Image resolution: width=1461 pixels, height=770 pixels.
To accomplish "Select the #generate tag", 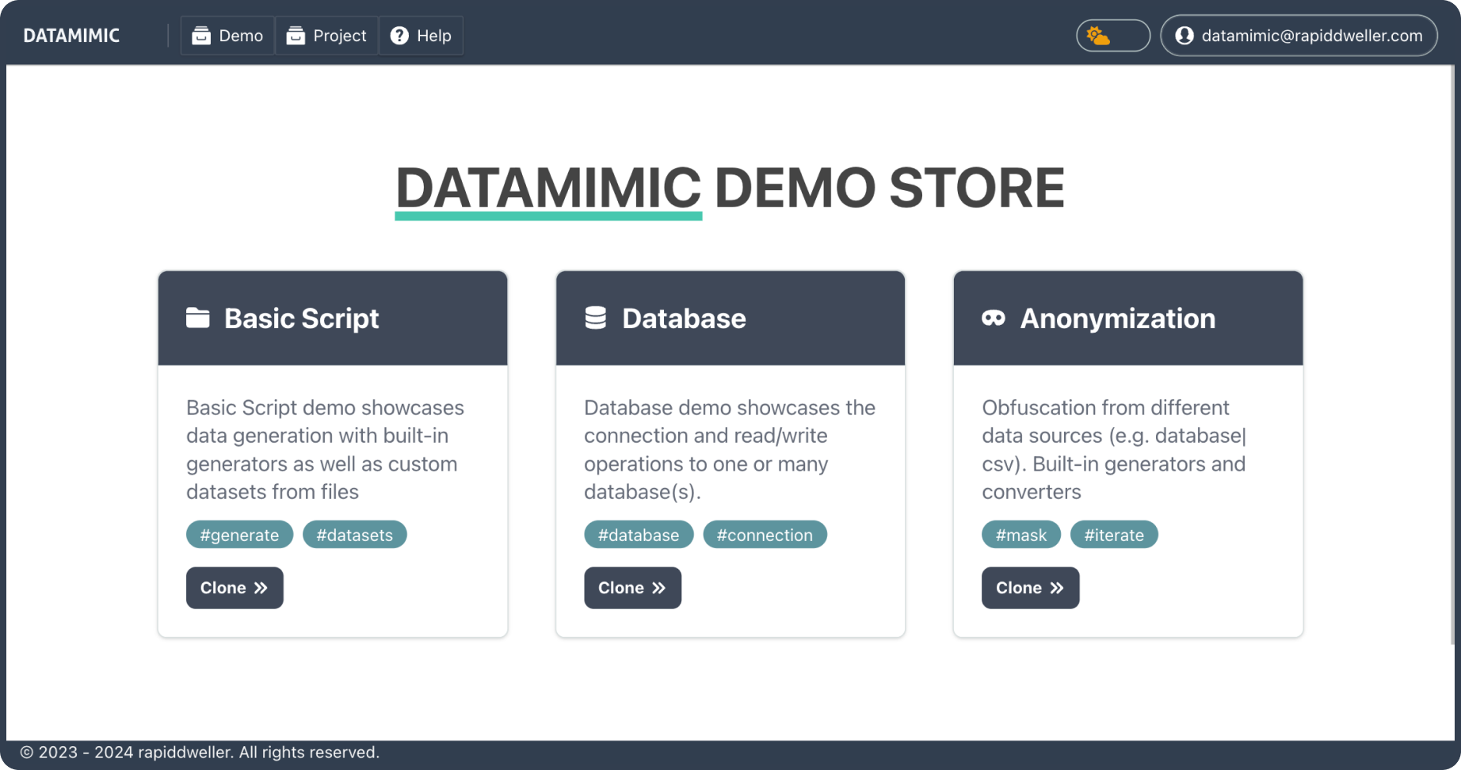I will tap(239, 534).
